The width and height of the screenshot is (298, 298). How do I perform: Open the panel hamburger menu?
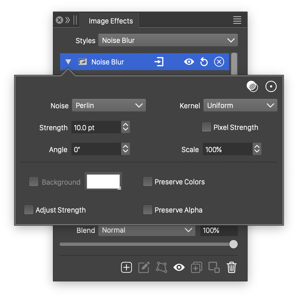(x=237, y=20)
